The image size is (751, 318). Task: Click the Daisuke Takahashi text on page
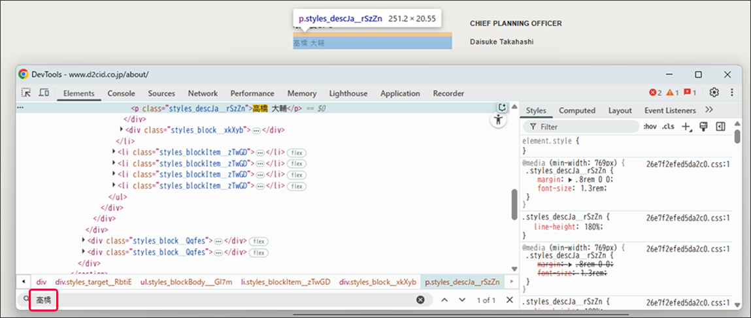(x=501, y=42)
